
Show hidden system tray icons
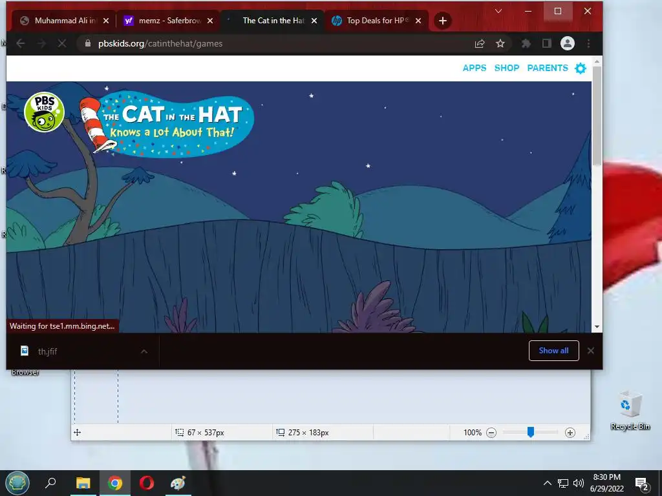point(547,483)
